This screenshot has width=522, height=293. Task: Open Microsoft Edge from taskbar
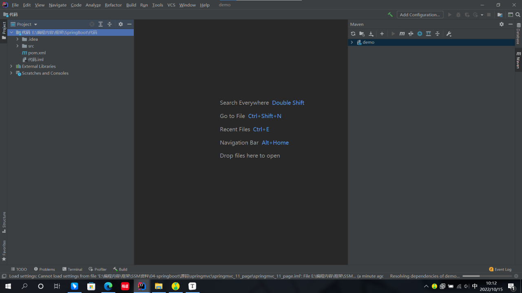pyautogui.click(x=108, y=286)
